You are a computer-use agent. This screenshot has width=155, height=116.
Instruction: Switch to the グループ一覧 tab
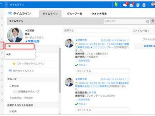pos(75,14)
